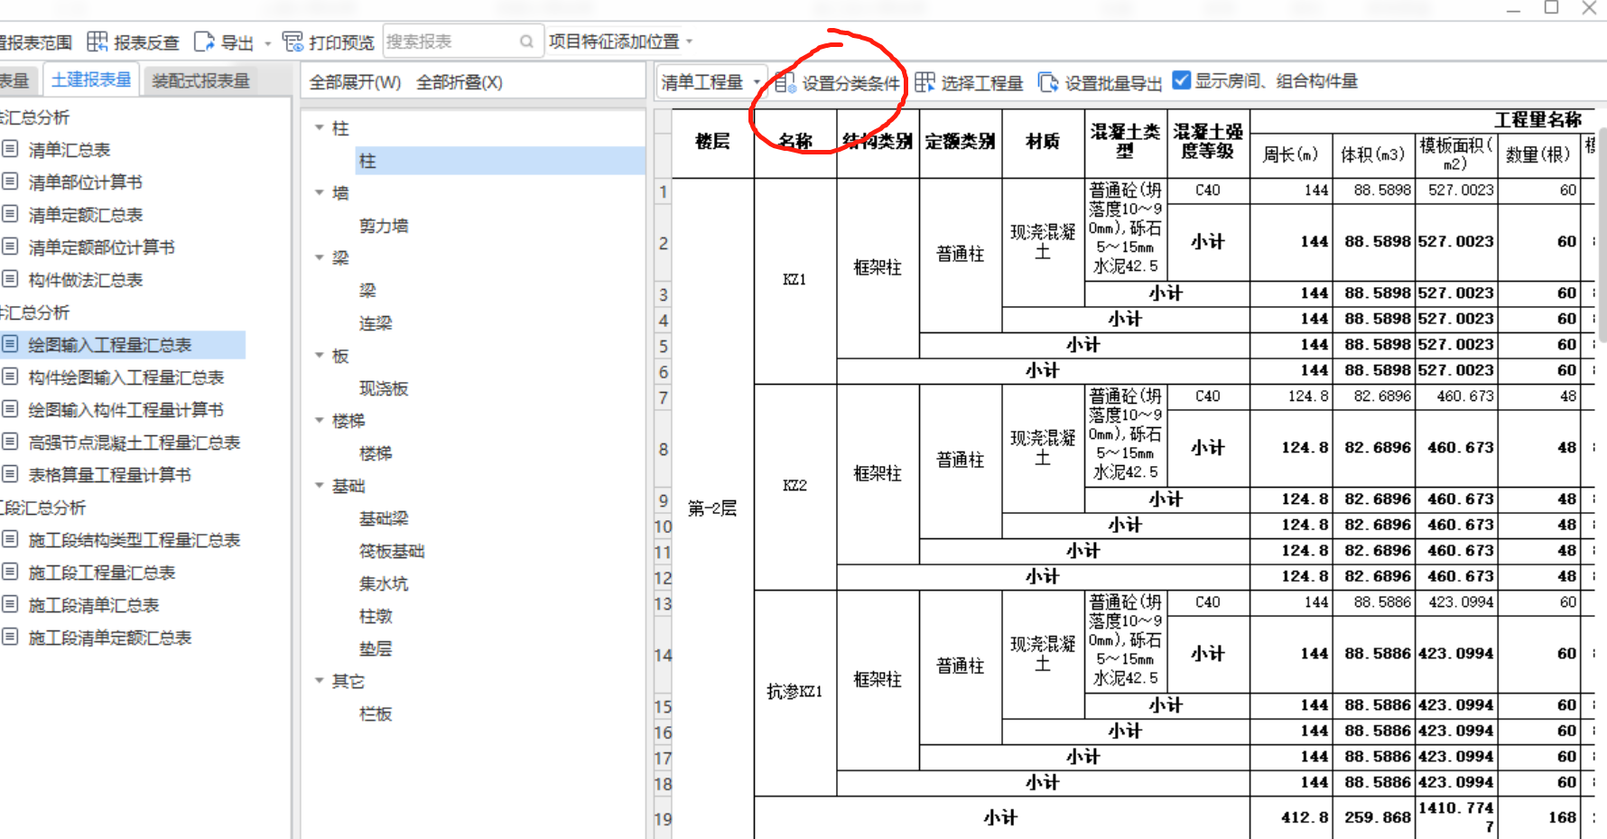Click 全部展开(W) button

click(355, 82)
